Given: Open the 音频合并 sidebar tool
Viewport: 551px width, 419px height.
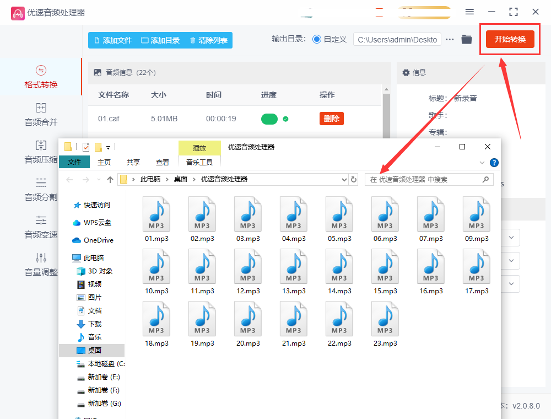Looking at the screenshot, I should 41,115.
